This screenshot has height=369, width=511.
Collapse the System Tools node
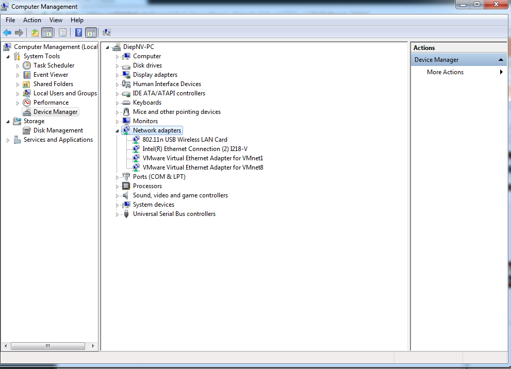tap(8, 57)
